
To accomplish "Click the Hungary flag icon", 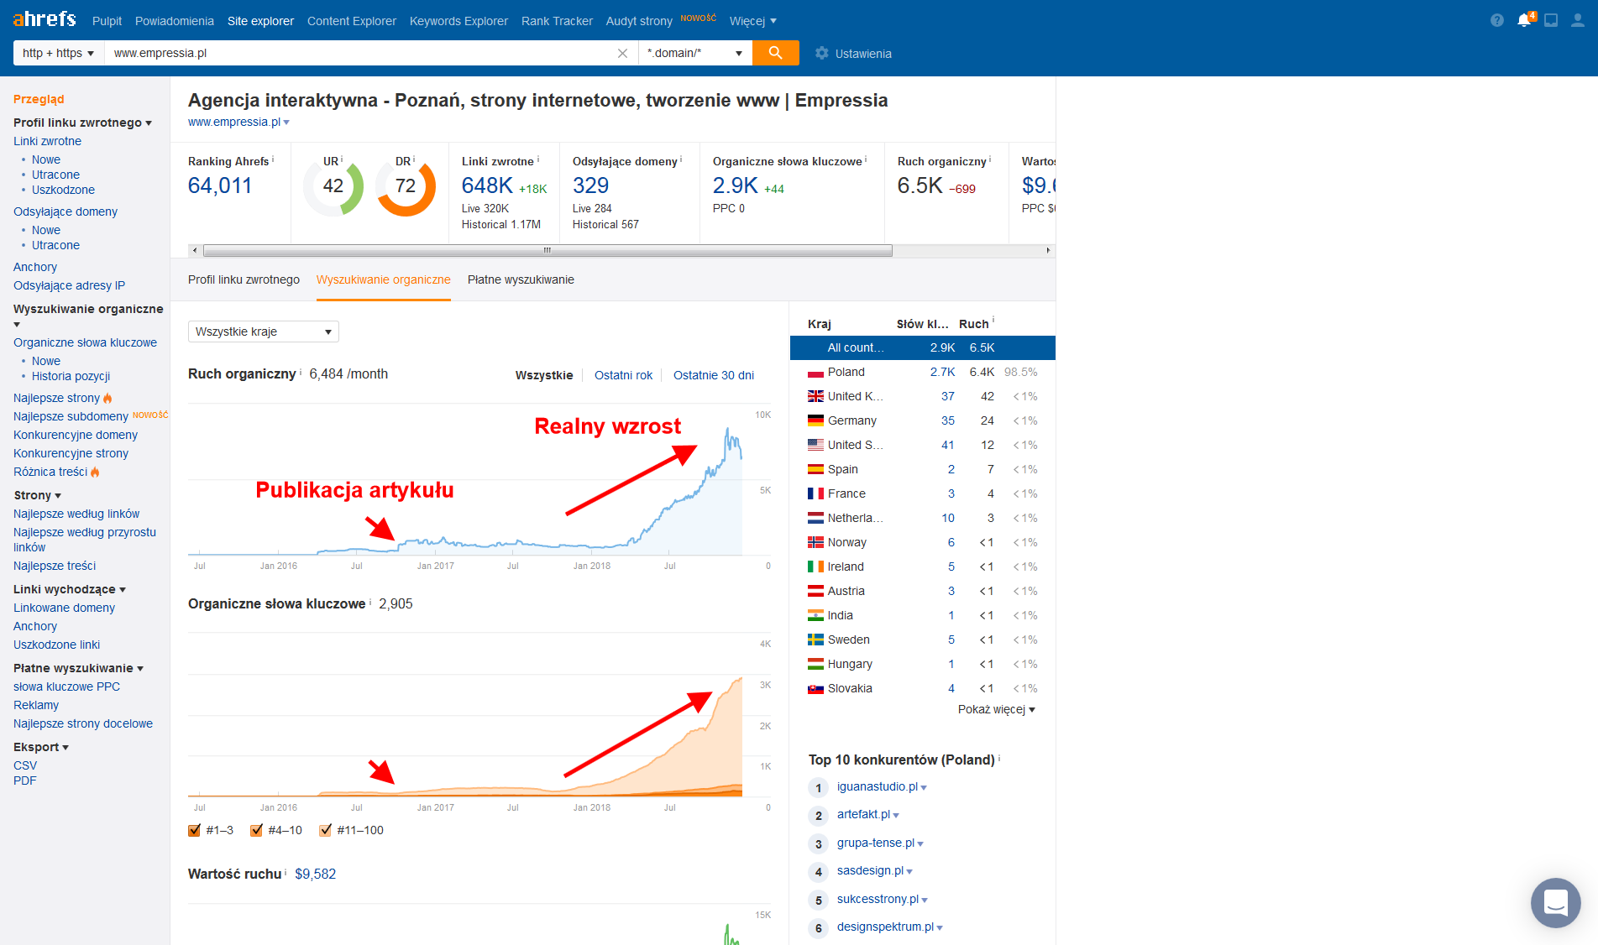I will click(815, 665).
